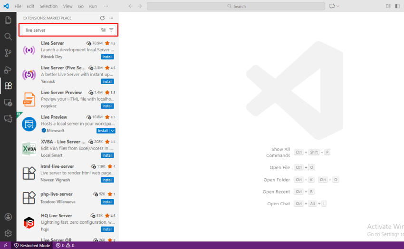Go forward in navigation history

[140, 6]
